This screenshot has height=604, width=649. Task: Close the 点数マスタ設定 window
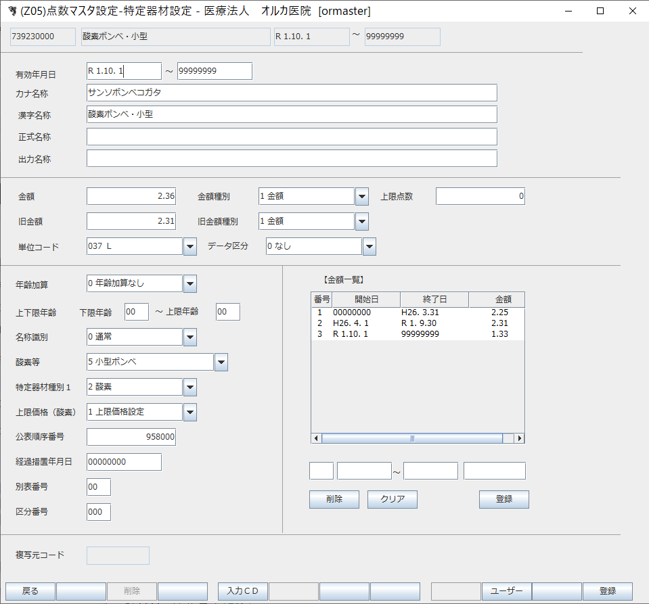point(633,11)
